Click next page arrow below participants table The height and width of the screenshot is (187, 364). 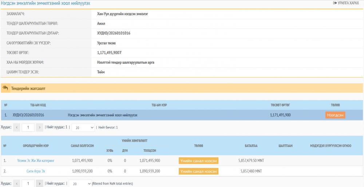[x=40, y=184]
